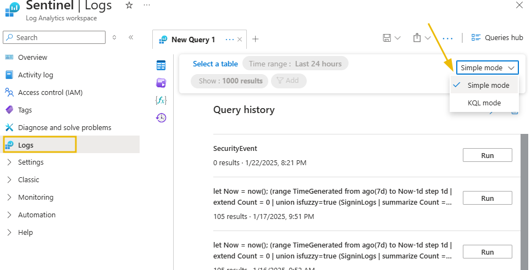
Task: Open Access control (IAM)
Action: (50, 93)
